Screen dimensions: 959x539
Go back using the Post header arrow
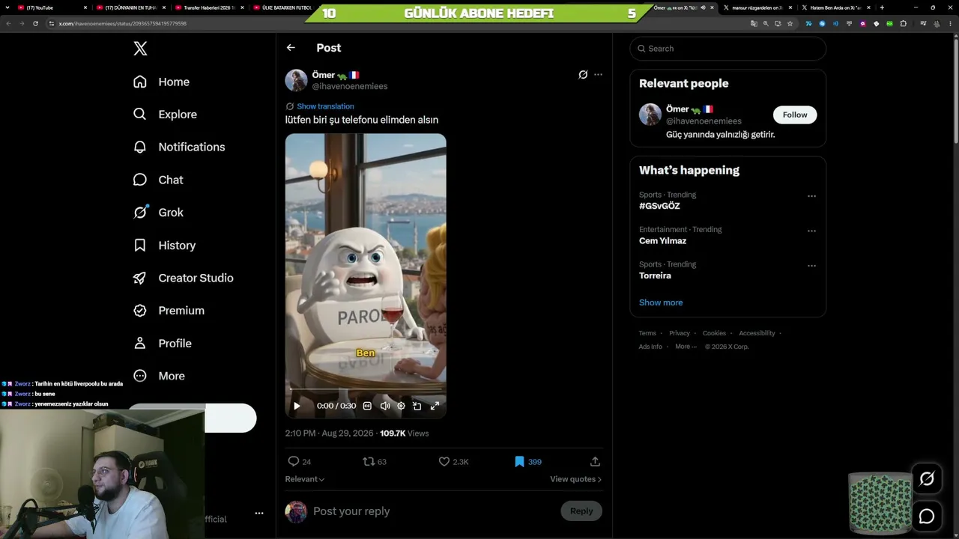tap(291, 48)
